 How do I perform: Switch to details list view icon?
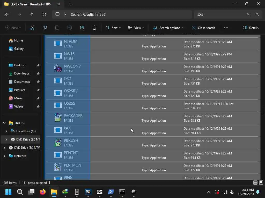(255, 183)
